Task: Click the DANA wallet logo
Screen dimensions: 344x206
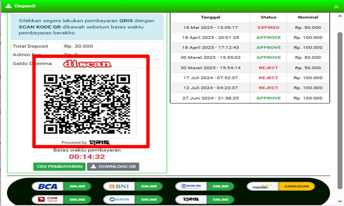Action: 119,199
